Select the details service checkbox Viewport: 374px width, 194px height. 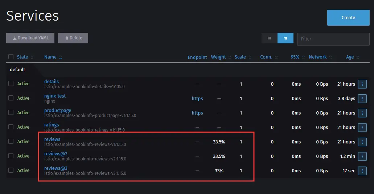[11, 83]
